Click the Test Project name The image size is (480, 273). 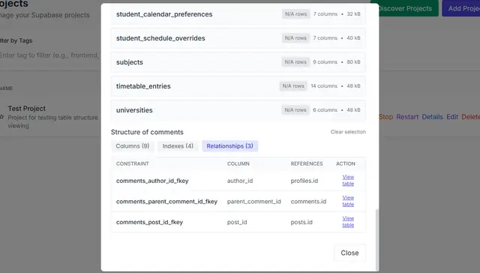27,108
